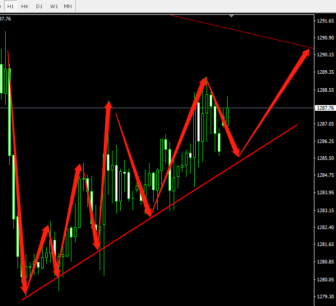The height and width of the screenshot is (306, 336).
Task: Select the W1 weekly timeframe
Action: [54, 7]
